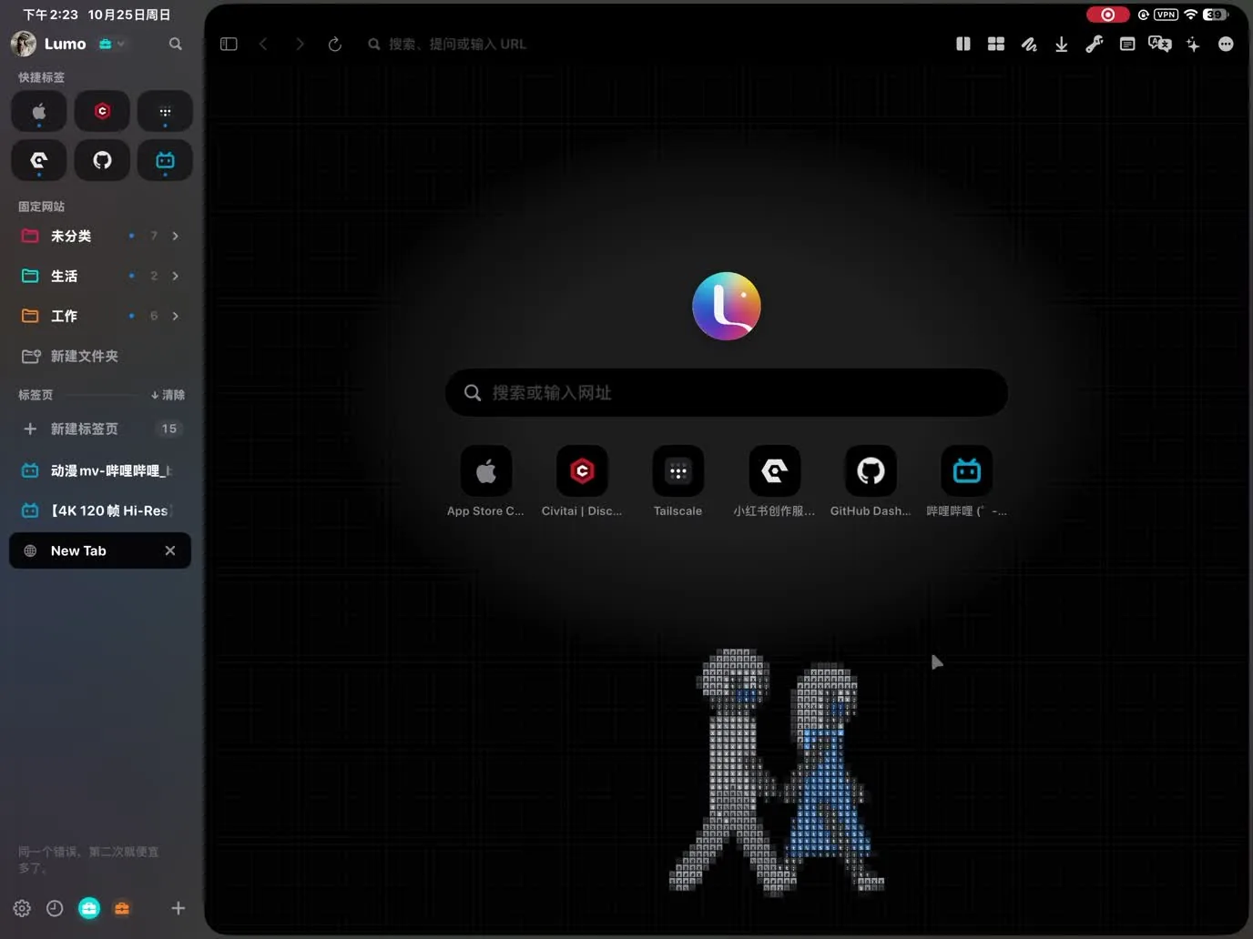
Task: Open the wrench tools icon
Action: 1095,44
